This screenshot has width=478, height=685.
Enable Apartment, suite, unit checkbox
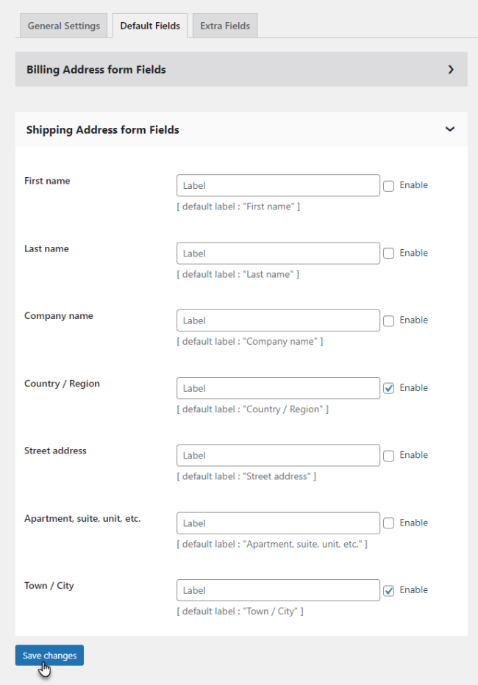[389, 523]
